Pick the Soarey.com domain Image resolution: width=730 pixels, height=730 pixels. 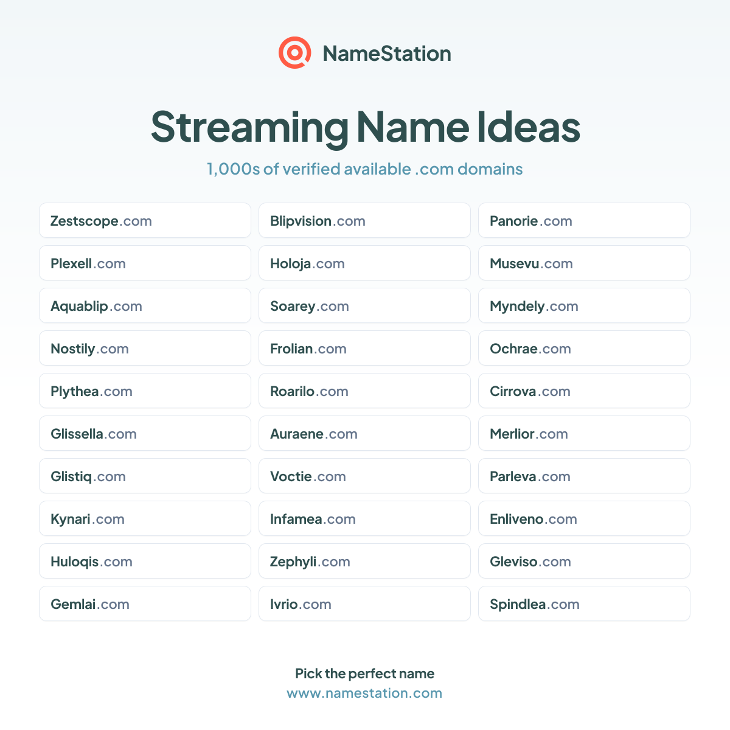(x=364, y=305)
